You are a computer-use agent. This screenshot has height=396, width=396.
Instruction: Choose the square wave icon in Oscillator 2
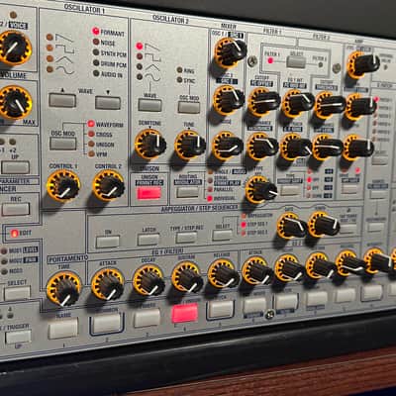[x=152, y=57]
